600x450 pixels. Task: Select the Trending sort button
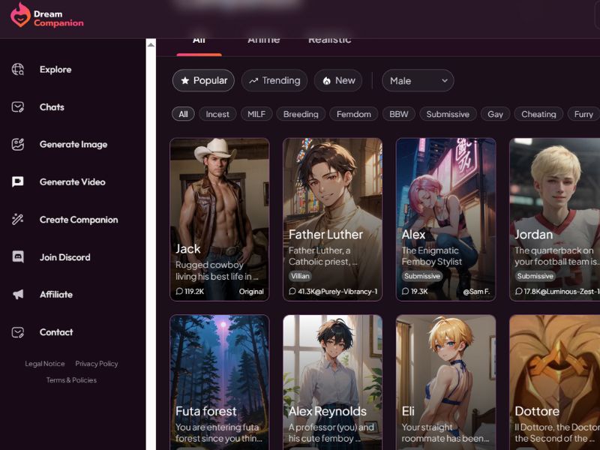coord(274,80)
